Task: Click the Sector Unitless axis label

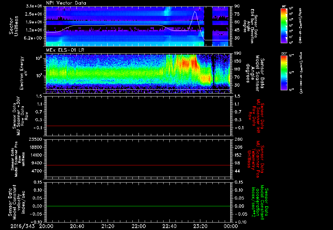Action: (13, 27)
